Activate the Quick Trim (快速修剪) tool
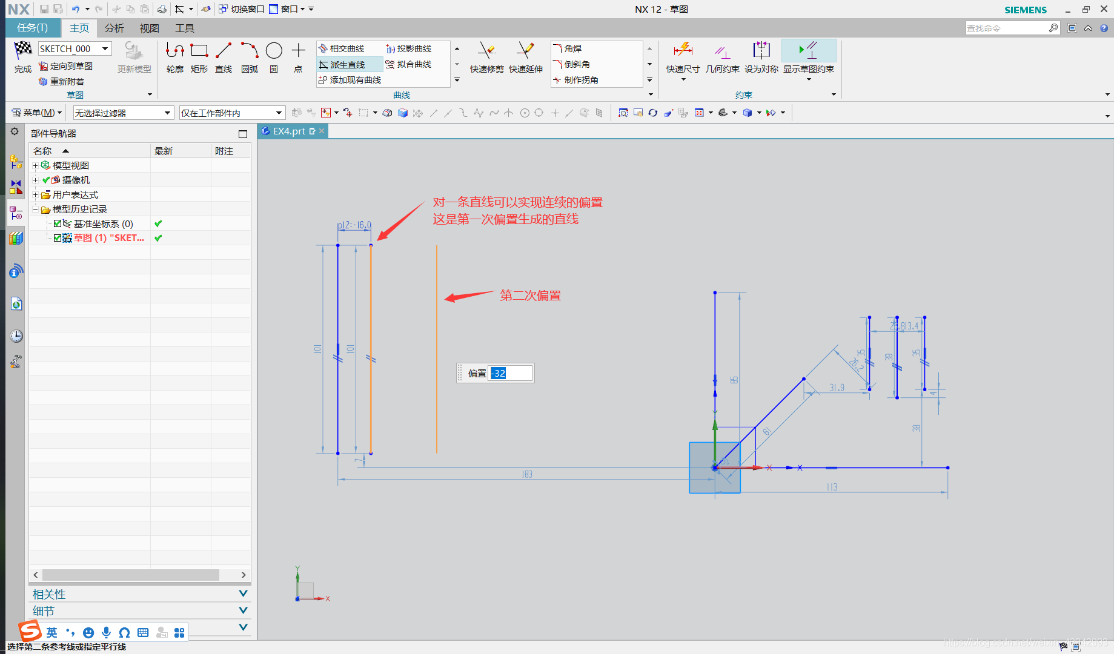 coord(486,58)
